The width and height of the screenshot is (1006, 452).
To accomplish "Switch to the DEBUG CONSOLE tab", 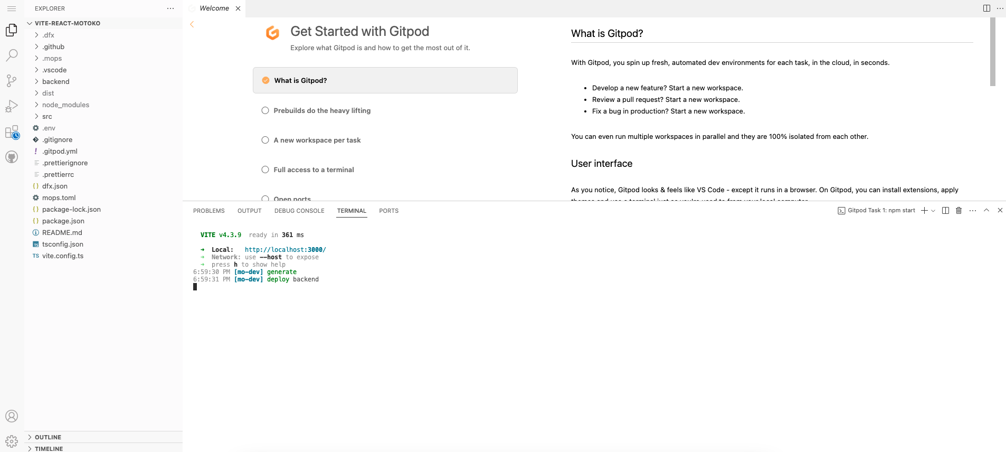I will coord(299,211).
